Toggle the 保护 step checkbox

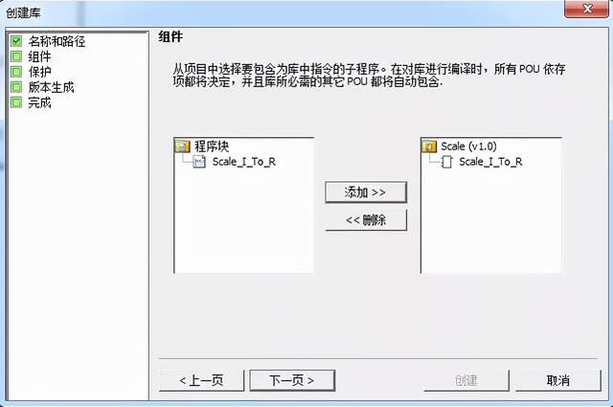click(x=16, y=72)
